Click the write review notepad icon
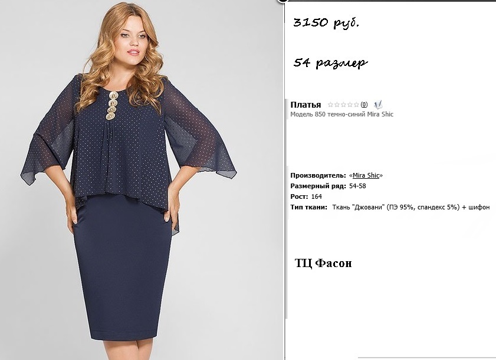The image size is (496, 360). point(378,105)
